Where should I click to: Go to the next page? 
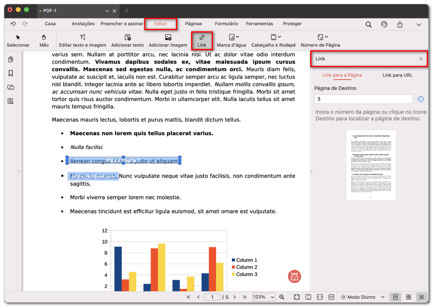coord(235,297)
